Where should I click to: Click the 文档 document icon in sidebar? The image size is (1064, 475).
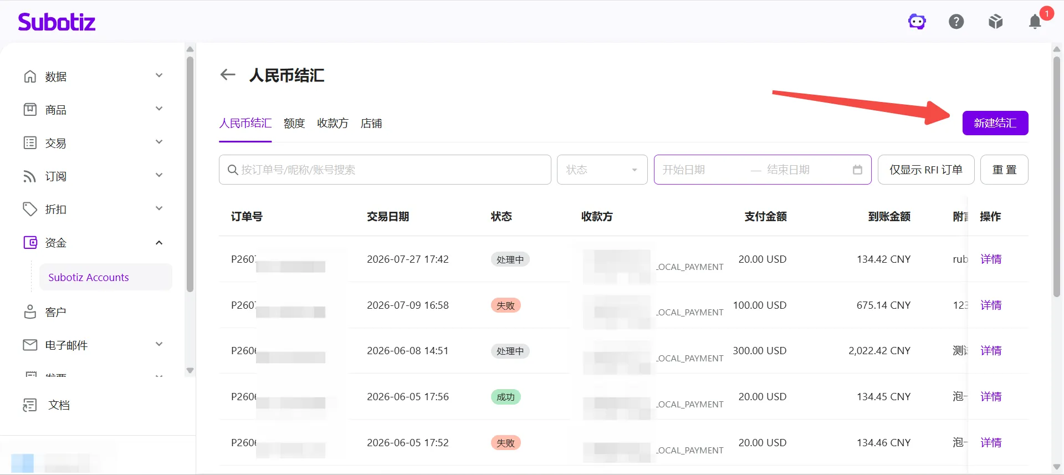(30, 405)
